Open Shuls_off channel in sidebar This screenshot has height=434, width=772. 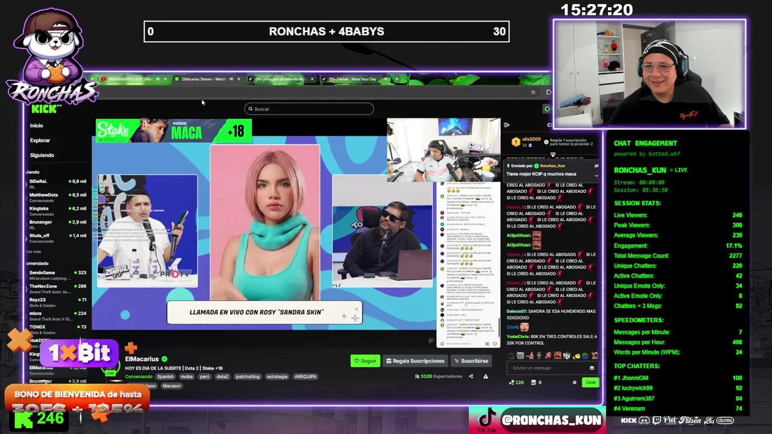point(57,238)
